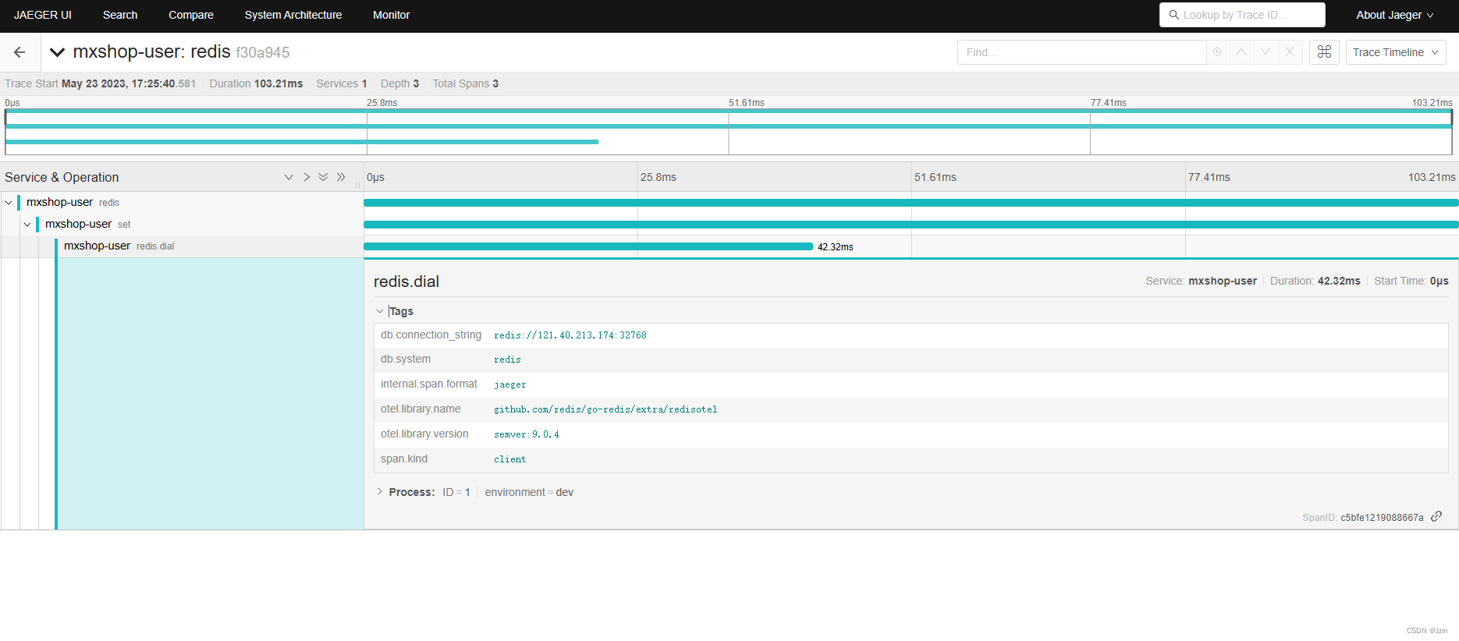Open System Architecture page
1459x641 pixels.
[x=293, y=15]
